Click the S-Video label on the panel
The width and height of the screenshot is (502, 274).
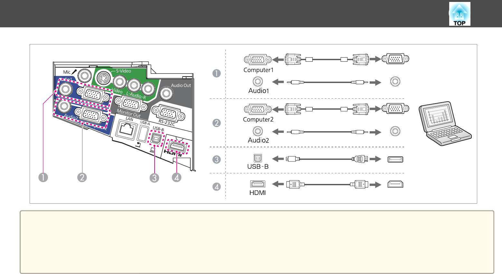point(124,71)
